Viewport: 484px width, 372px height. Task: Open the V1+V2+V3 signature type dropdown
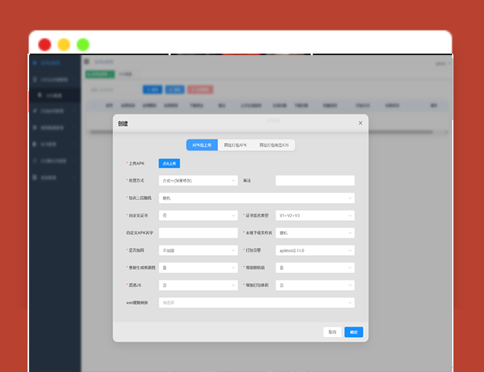tap(314, 216)
